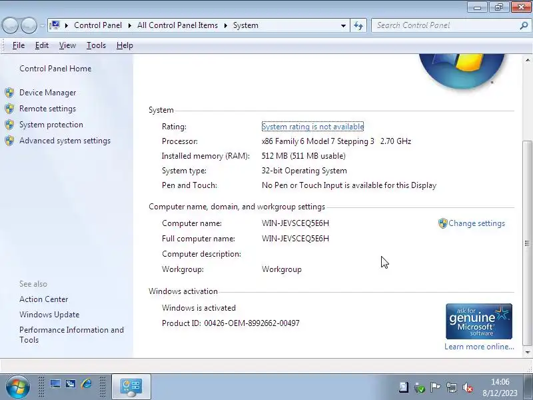The height and width of the screenshot is (400, 533).
Task: Go to Control Panel Home
Action: click(x=55, y=69)
